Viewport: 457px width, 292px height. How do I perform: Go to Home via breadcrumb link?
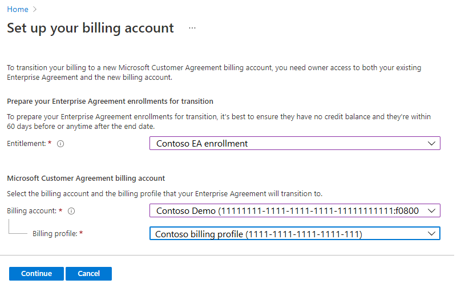pos(17,10)
